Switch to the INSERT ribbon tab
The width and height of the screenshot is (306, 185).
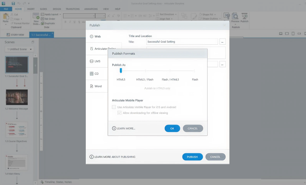point(31,9)
